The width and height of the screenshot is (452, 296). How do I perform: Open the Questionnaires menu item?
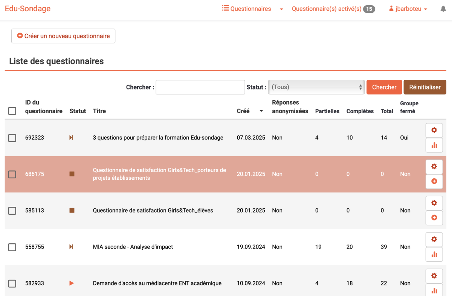[246, 9]
